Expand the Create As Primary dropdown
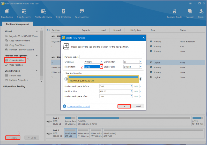The image size is (207, 145). click(101, 62)
